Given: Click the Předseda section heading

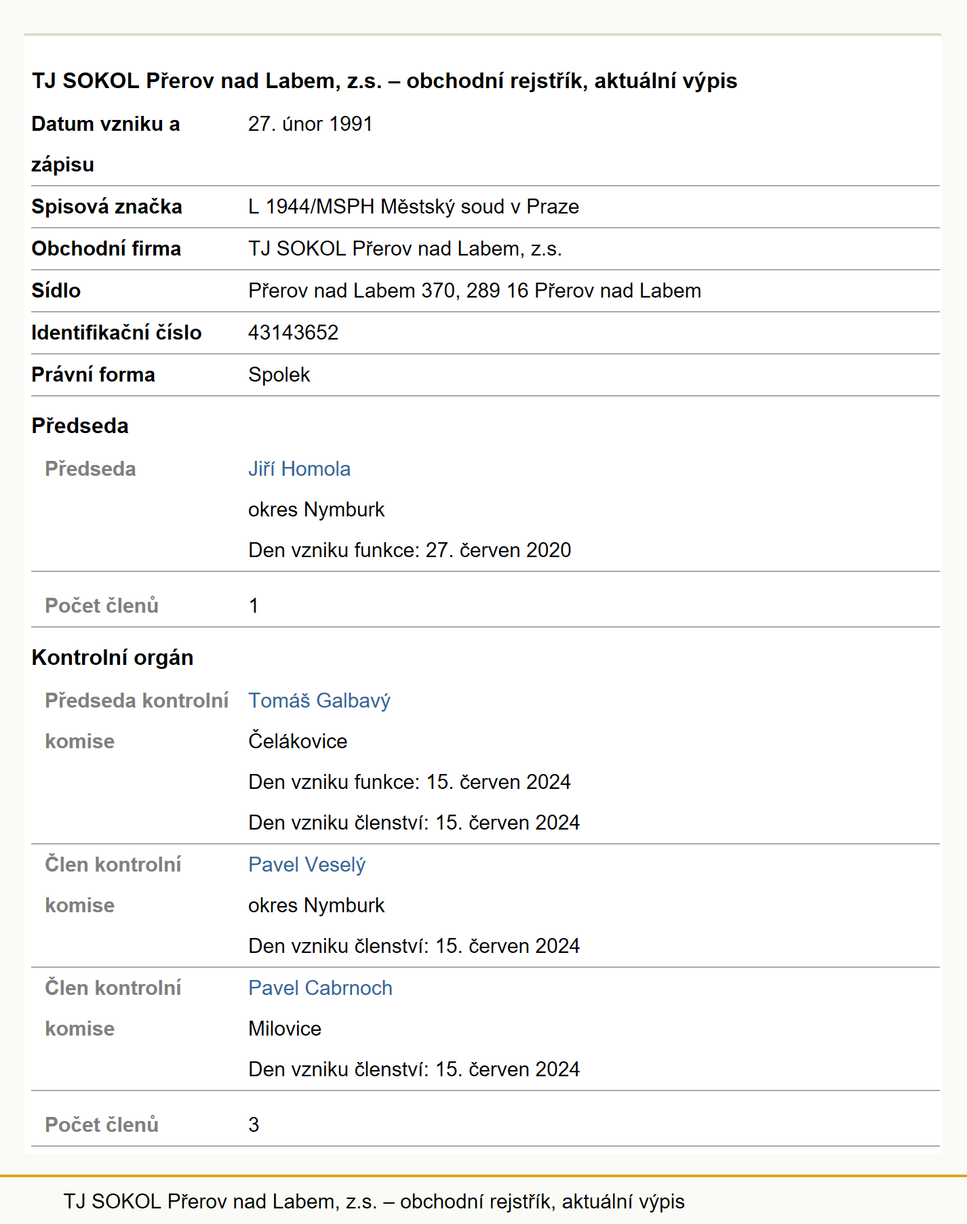Looking at the screenshot, I should coord(80,426).
